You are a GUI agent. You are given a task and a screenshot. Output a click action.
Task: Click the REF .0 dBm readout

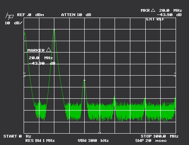pos(30,15)
